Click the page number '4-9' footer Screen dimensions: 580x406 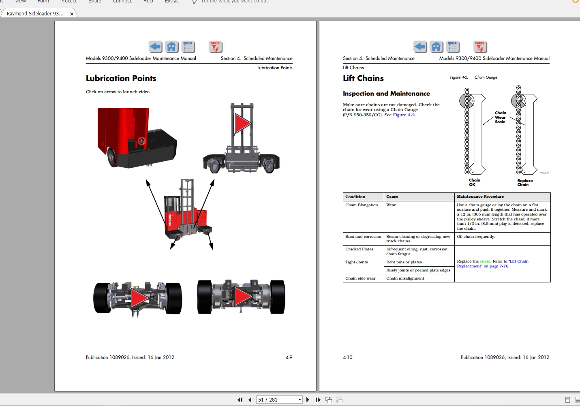tap(289, 357)
